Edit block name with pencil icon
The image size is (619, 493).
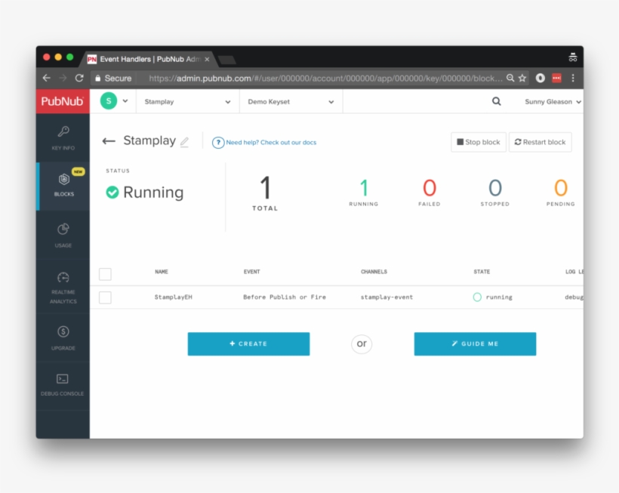[x=184, y=142]
